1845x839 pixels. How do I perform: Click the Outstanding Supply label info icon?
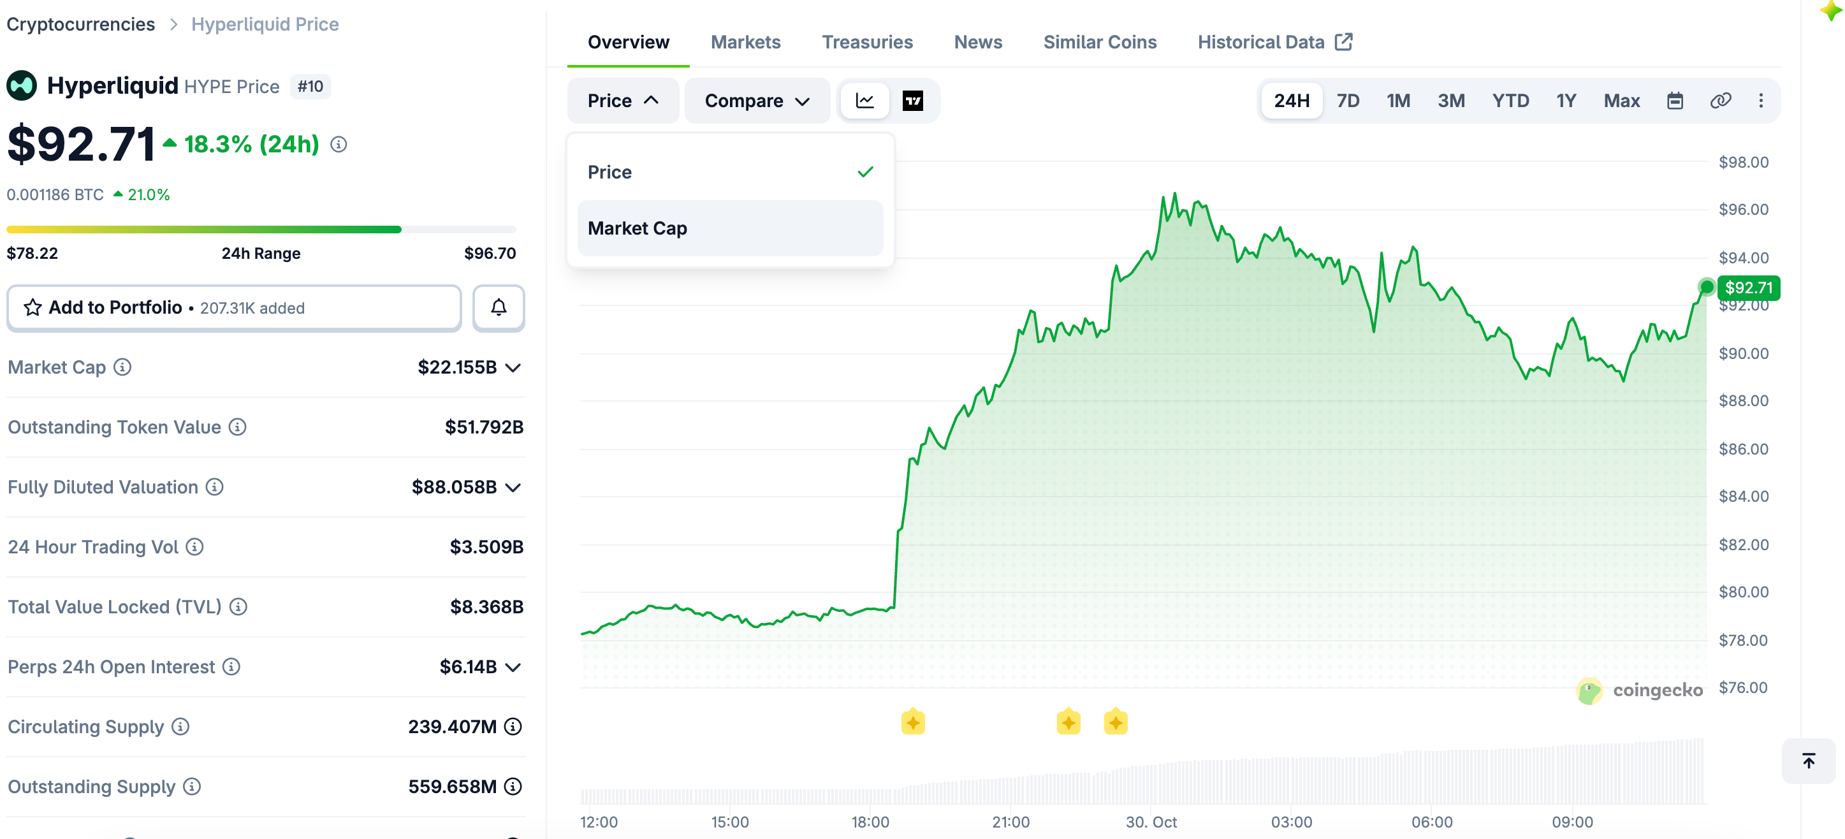click(x=192, y=787)
